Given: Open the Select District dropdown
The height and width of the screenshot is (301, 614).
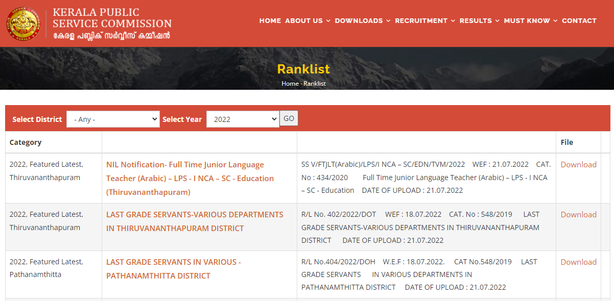Looking at the screenshot, I should tap(113, 119).
